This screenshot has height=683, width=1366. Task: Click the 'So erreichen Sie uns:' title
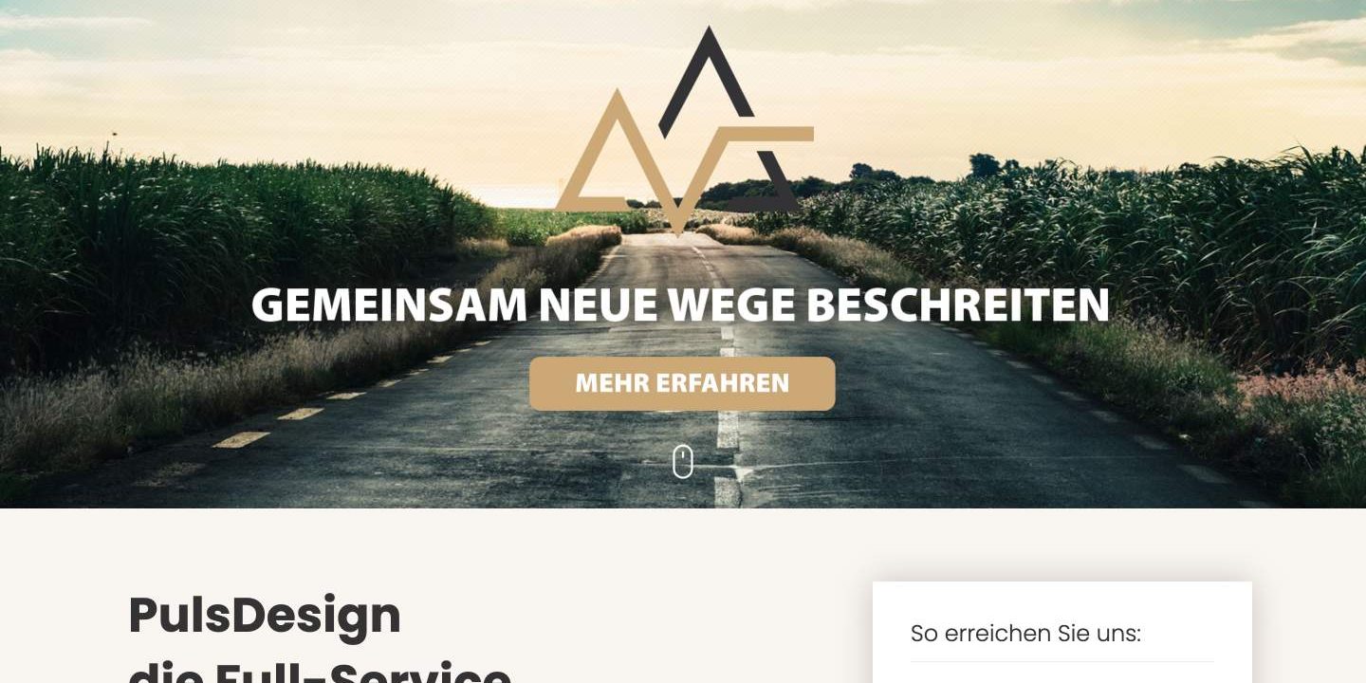pos(1025,634)
